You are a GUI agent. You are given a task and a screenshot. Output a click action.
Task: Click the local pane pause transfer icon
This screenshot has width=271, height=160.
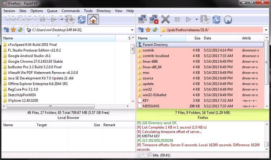[42, 19]
